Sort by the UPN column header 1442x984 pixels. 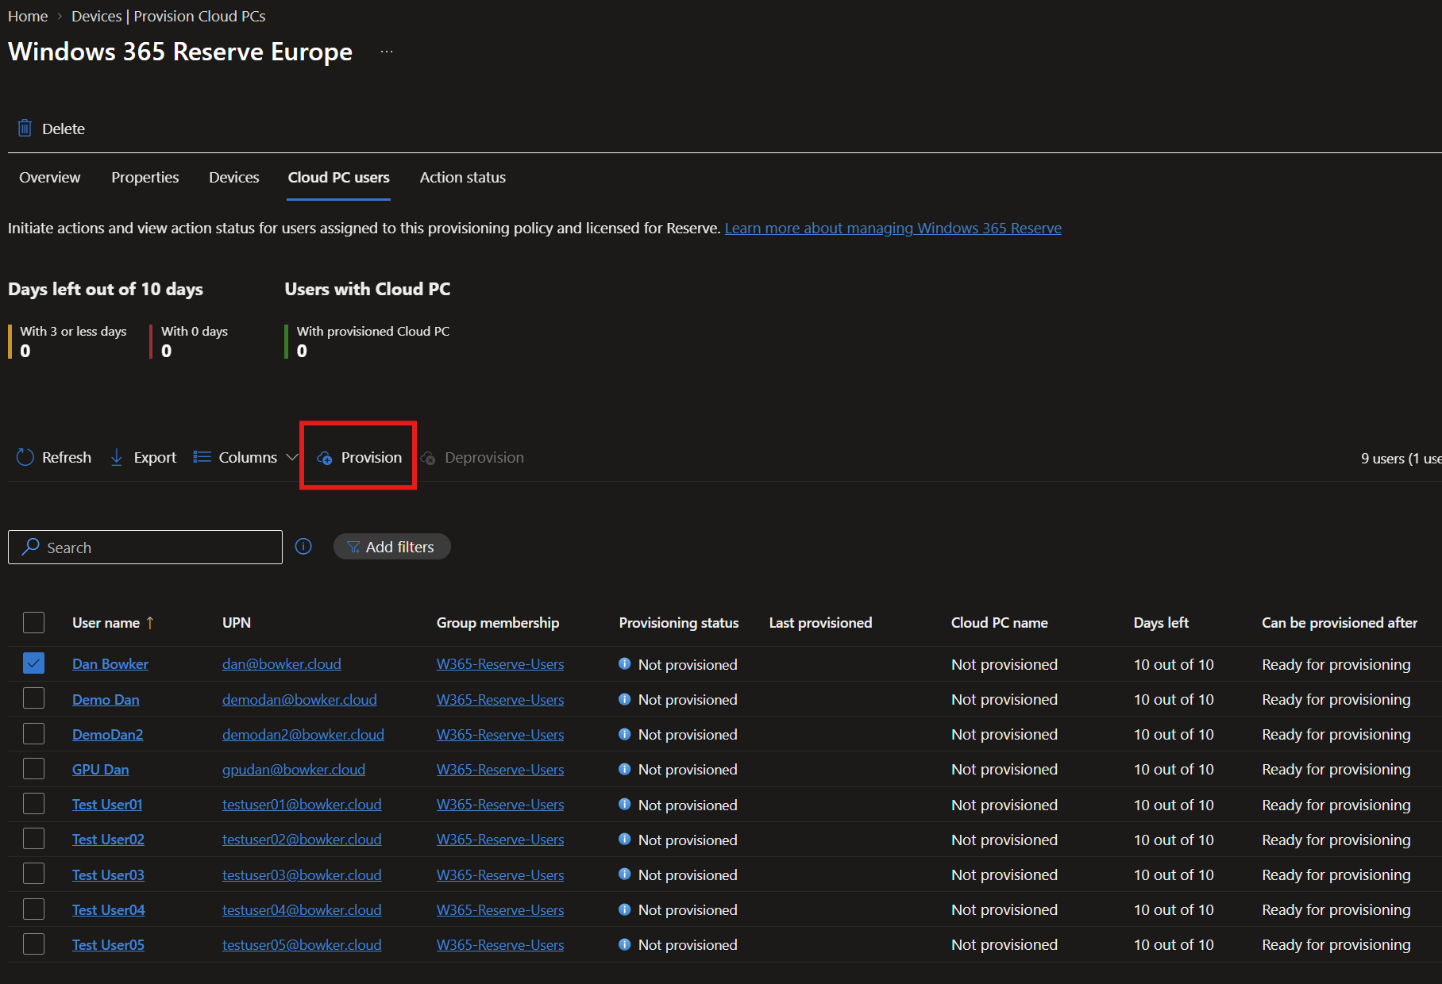(x=237, y=623)
